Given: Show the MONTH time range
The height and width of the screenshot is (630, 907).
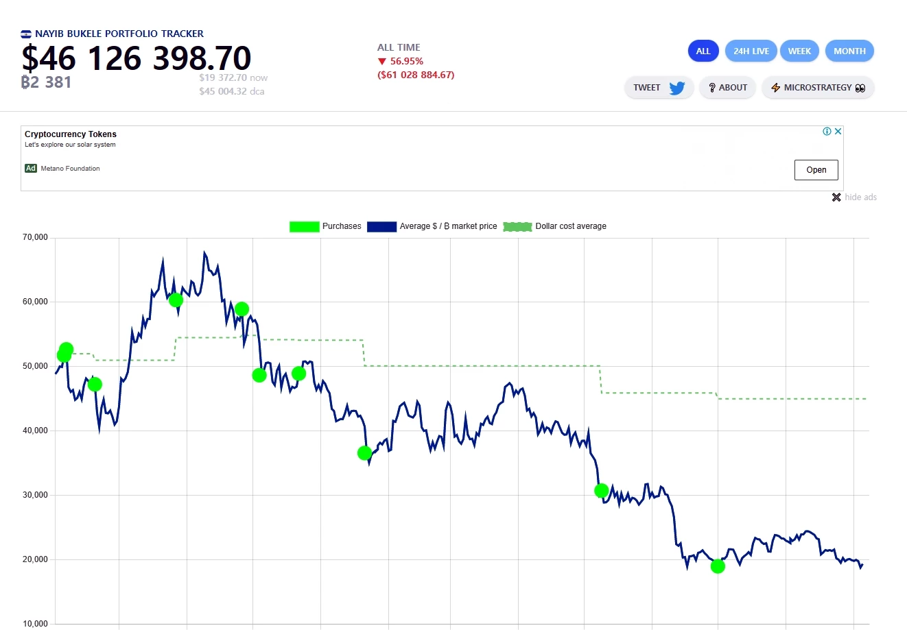Looking at the screenshot, I should coord(849,51).
